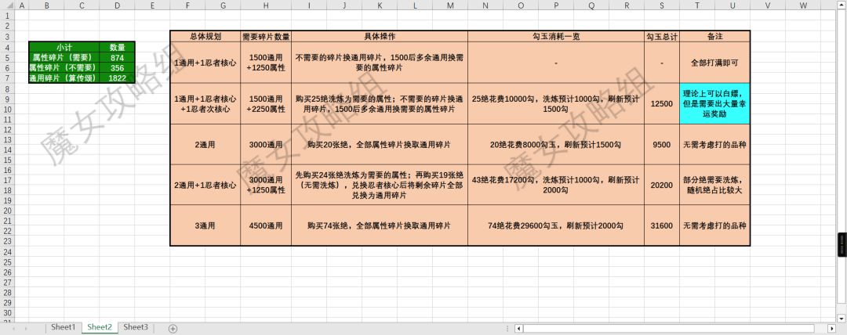Select the total cell '12500'
Image resolution: width=847 pixels, height=335 pixels.
pyautogui.click(x=662, y=103)
